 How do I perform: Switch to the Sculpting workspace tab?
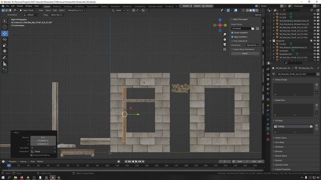68,6
